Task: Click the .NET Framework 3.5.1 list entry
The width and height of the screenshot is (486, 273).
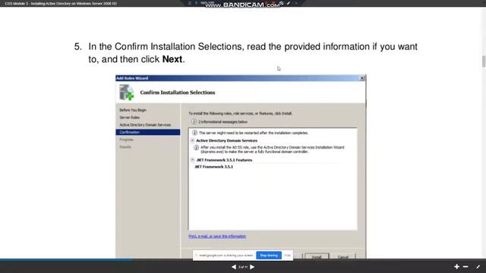Action: 213,167
